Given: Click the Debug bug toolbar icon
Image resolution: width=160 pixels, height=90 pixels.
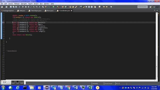Looking at the screenshot, I should [x=49, y=7].
